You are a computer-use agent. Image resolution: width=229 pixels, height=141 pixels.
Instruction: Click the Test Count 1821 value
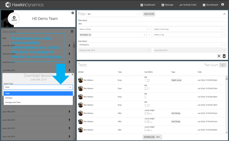(x=223, y=65)
